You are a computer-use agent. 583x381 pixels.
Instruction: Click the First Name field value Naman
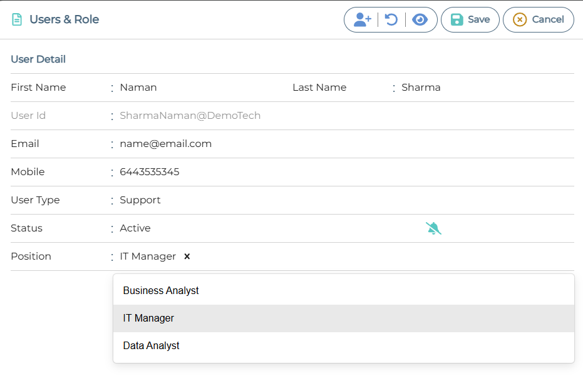pos(138,88)
